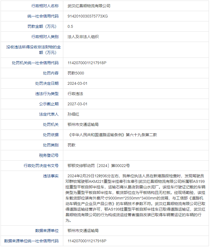Click the label 法定代表人
This screenshot has height=247, width=212.
click(x=49, y=114)
